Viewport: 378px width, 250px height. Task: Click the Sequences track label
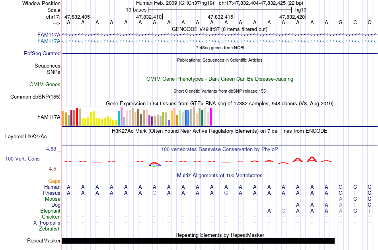pyautogui.click(x=47, y=66)
